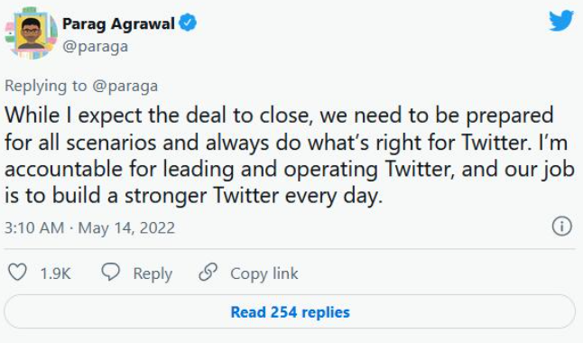The height and width of the screenshot is (343, 583).
Task: Click 'While I expect the deal' line
Action: pyautogui.click(x=279, y=116)
